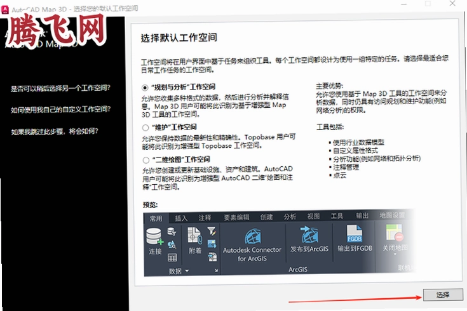Expand the 数据 panel dropdown arrow
Image resolution: width=467 pixels, height=311 pixels.
[187, 271]
